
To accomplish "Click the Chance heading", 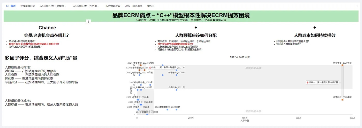I will (x=47, y=28).
